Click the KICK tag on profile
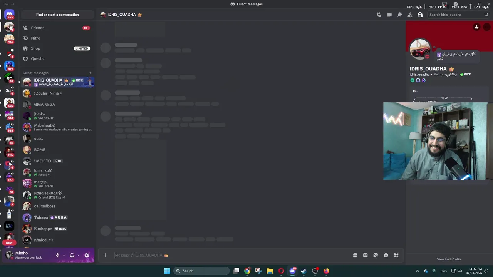The image size is (493, 277). point(465,74)
